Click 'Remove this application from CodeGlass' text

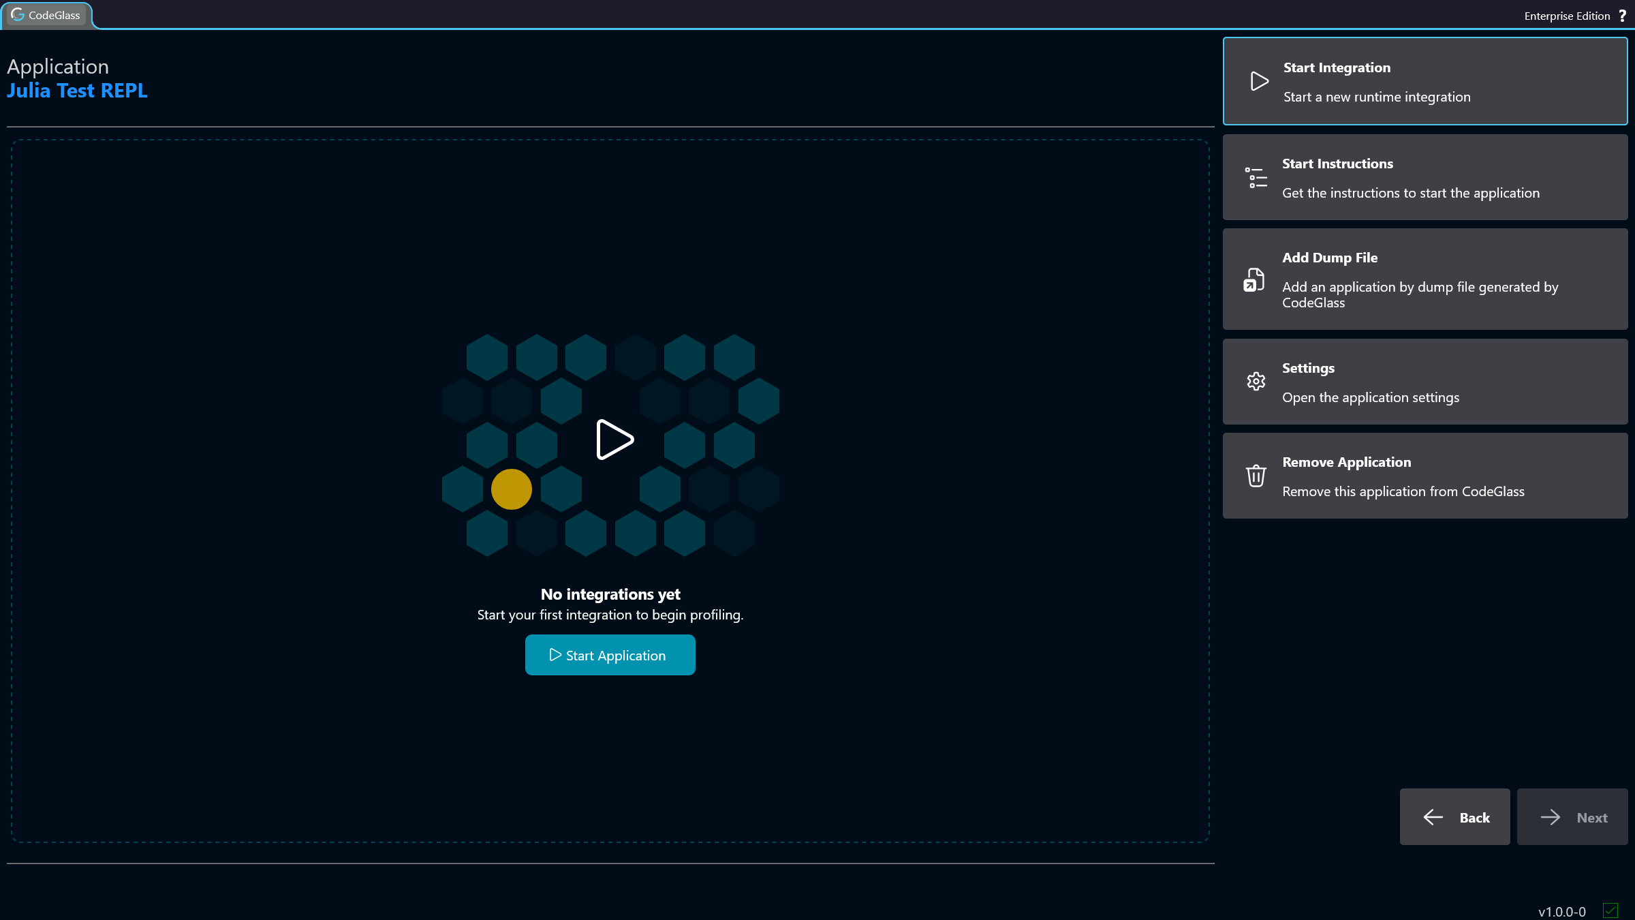click(x=1403, y=491)
